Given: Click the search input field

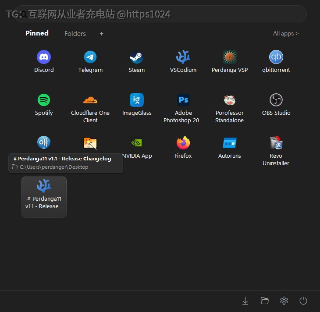Looking at the screenshot, I should 160,14.
